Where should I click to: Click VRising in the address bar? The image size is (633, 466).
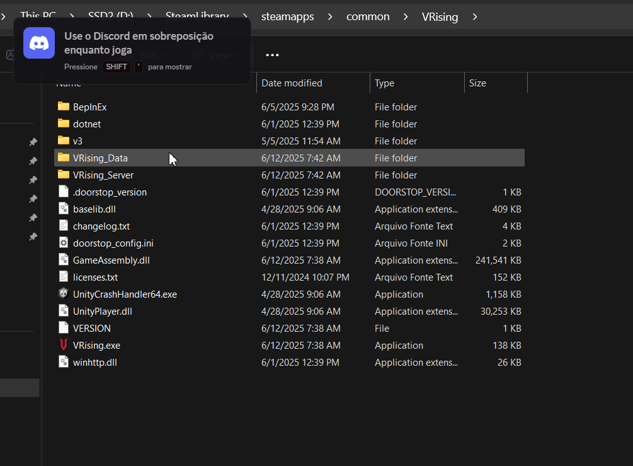tap(440, 16)
